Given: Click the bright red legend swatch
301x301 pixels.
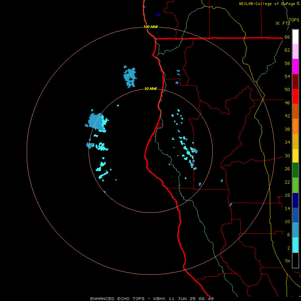Looking at the screenshot, I should tap(295, 96).
